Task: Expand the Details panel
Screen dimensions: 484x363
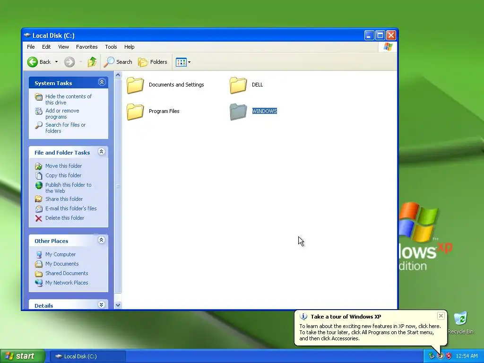Action: click(x=102, y=305)
